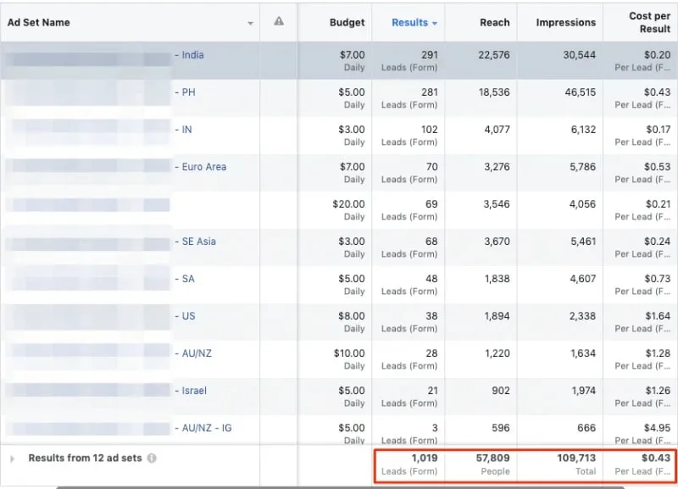Select the $0.20 cost per result
The image size is (678, 489).
(658, 55)
